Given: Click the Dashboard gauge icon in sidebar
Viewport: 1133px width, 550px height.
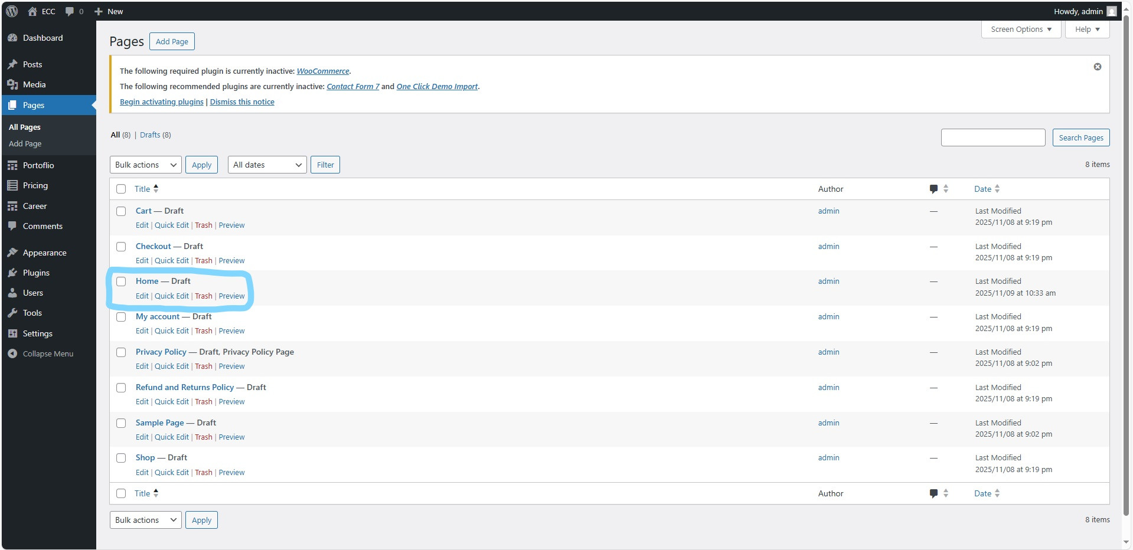Looking at the screenshot, I should click(x=12, y=38).
